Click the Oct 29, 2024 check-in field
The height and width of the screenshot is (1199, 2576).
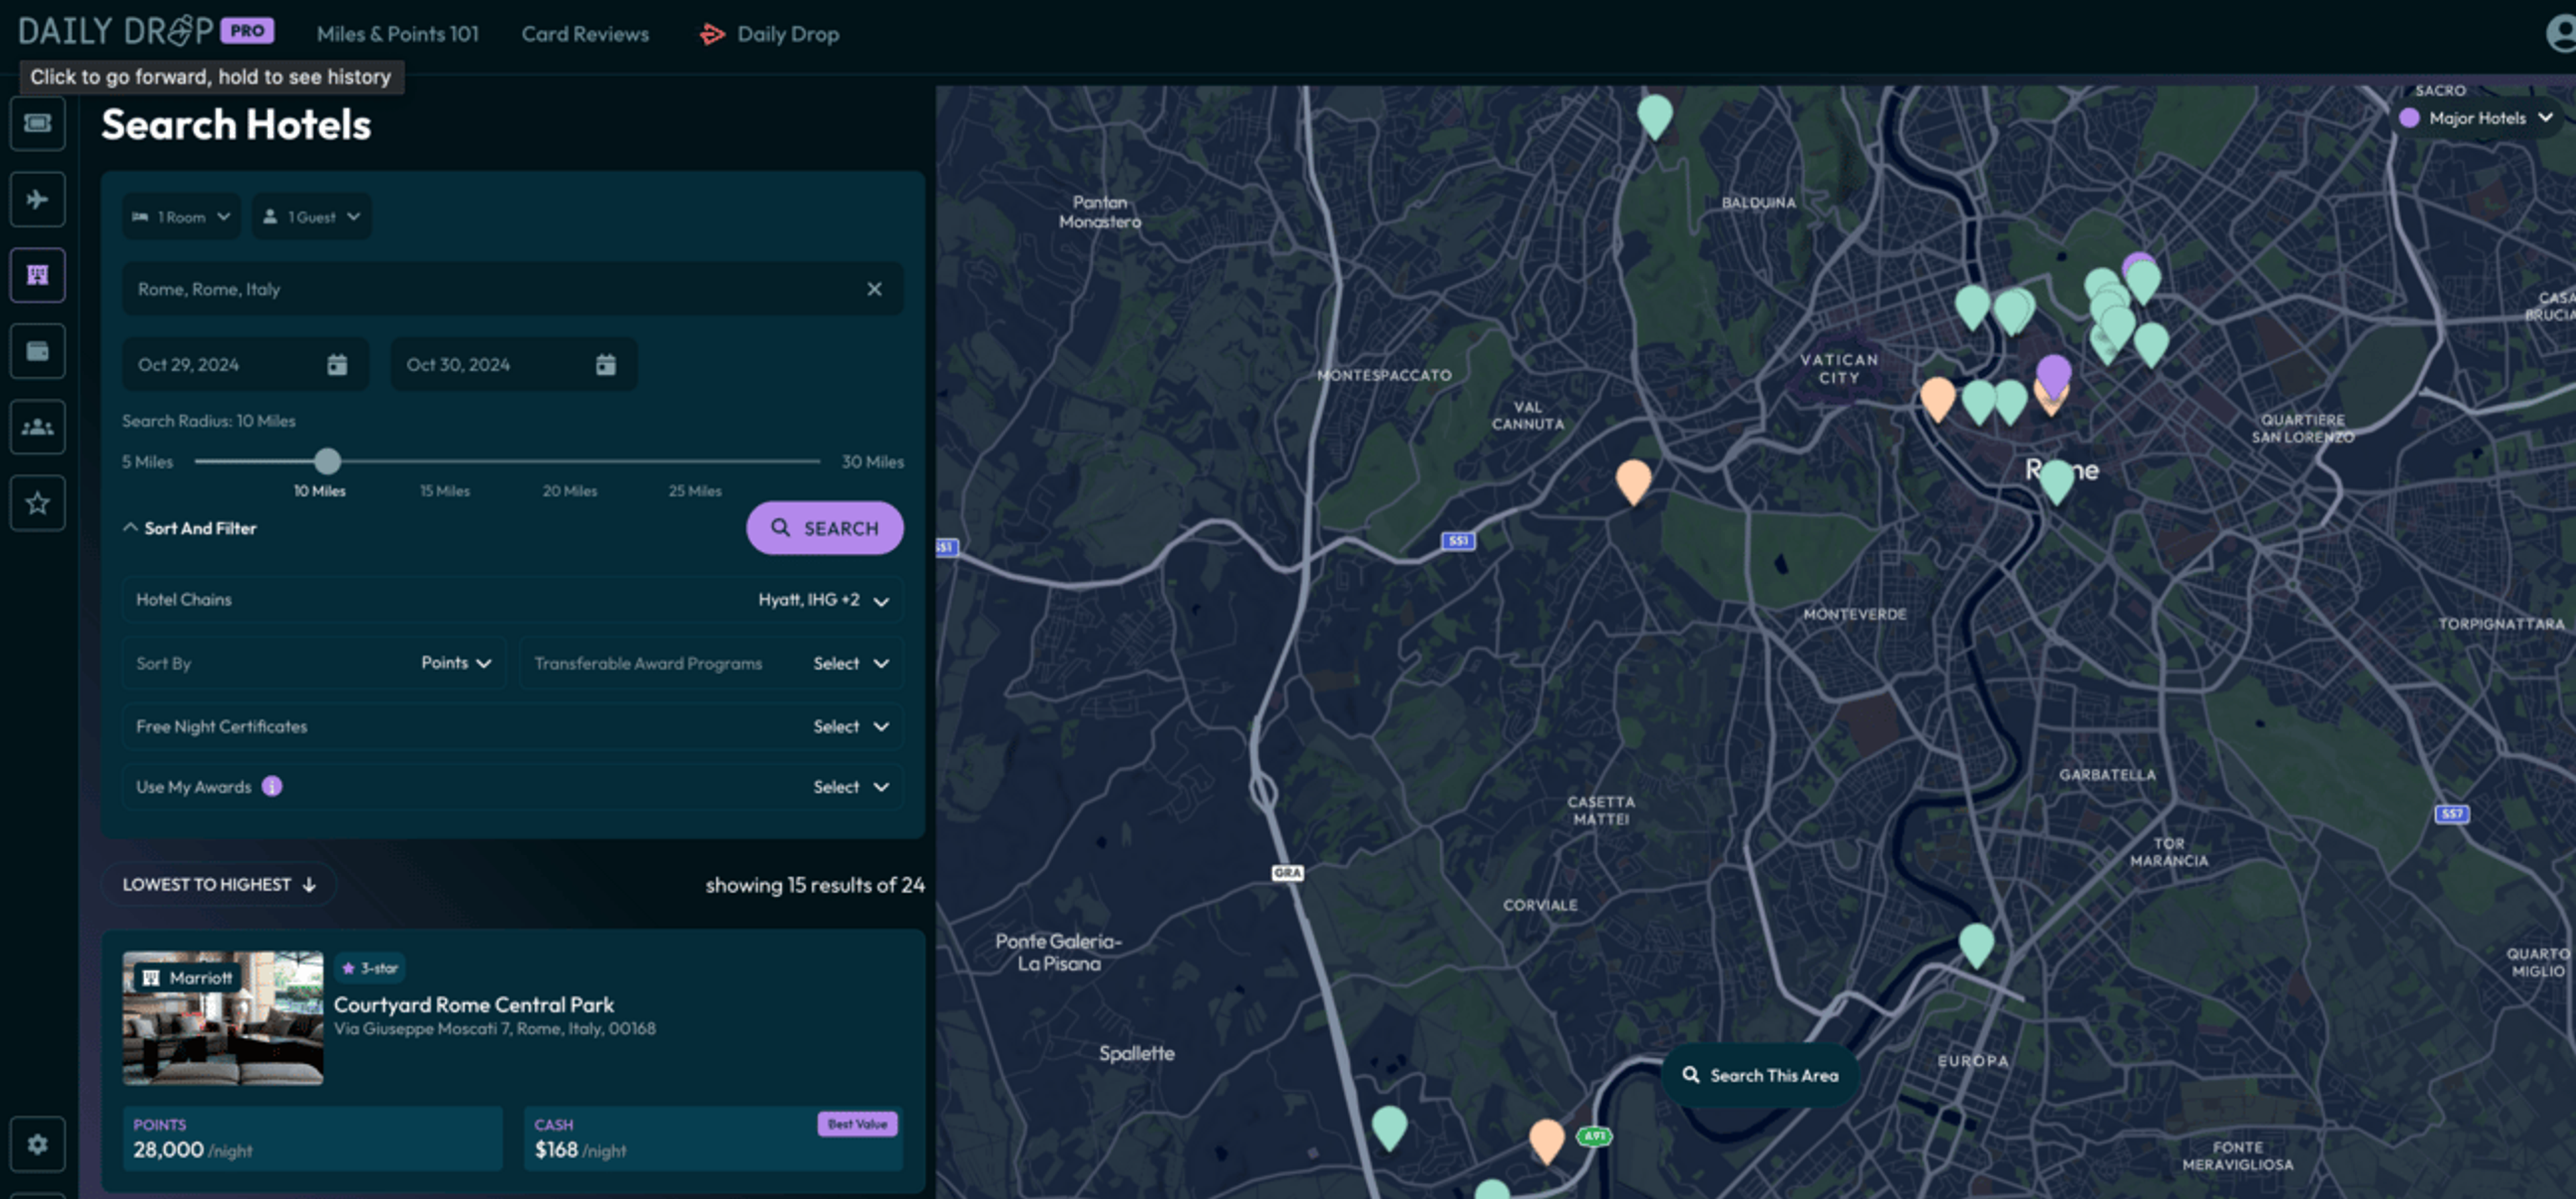tap(245, 366)
